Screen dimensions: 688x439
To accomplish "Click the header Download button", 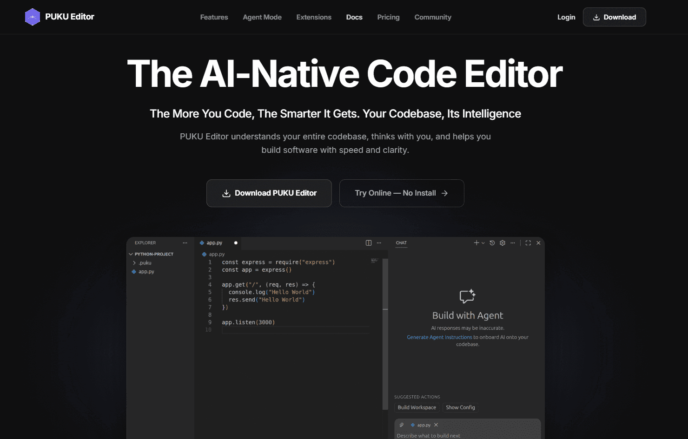I will [x=615, y=17].
